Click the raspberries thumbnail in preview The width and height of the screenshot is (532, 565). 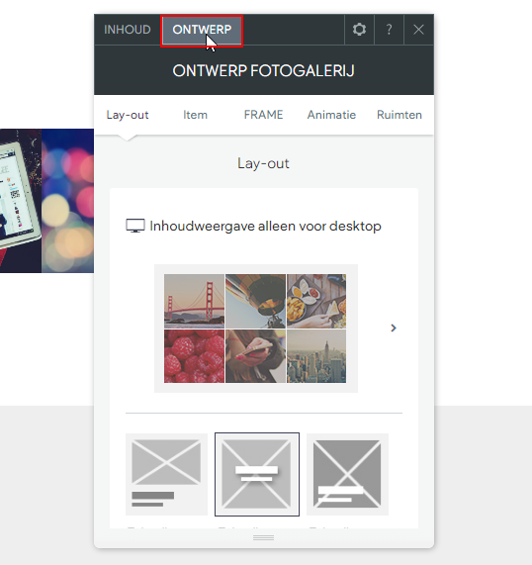point(194,356)
